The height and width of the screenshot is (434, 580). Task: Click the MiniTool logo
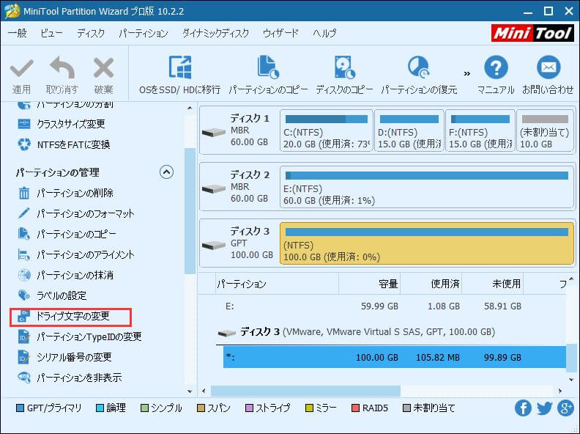(532, 33)
